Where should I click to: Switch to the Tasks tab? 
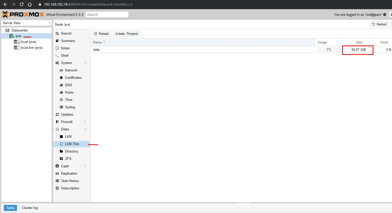pos(10,208)
